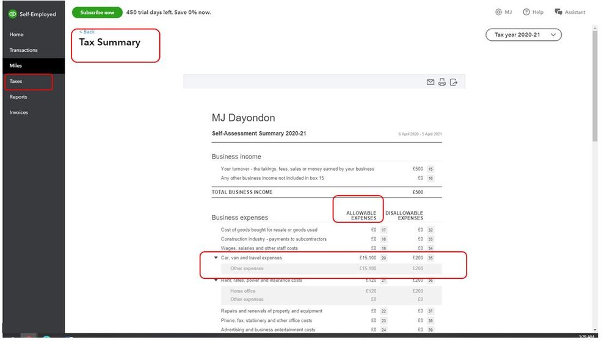Open the Help question mark icon
The image size is (610, 341).
[526, 12]
